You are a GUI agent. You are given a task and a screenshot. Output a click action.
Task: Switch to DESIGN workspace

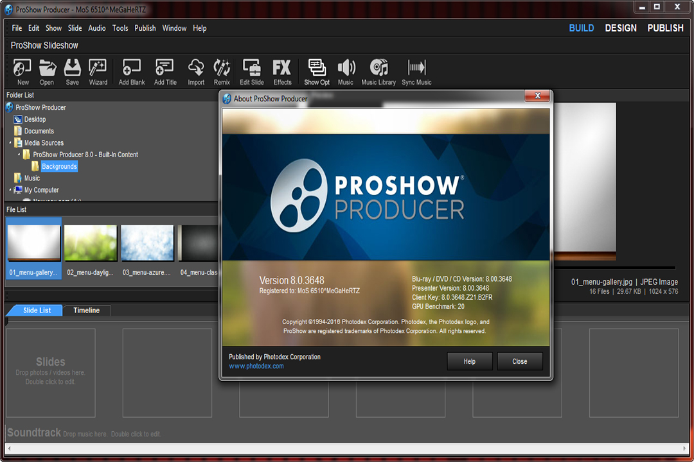(621, 28)
